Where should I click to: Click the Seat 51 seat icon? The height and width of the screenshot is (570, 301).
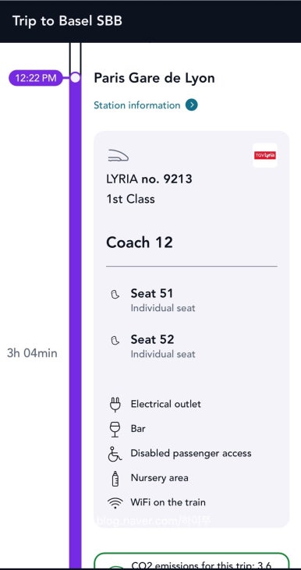pyautogui.click(x=115, y=295)
